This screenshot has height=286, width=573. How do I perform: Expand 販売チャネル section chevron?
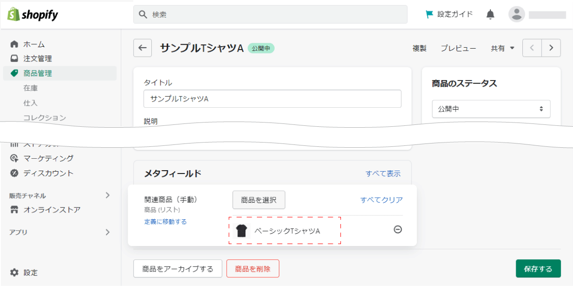click(x=107, y=195)
